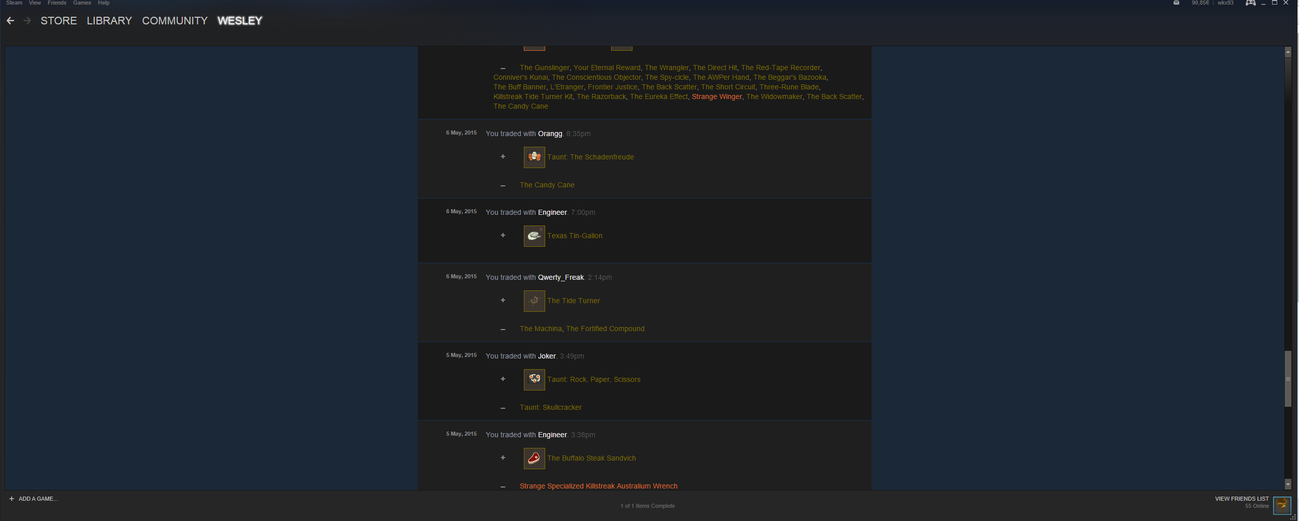Image resolution: width=1299 pixels, height=521 pixels.
Task: Click the scrollbar down arrow
Action: tap(1288, 484)
